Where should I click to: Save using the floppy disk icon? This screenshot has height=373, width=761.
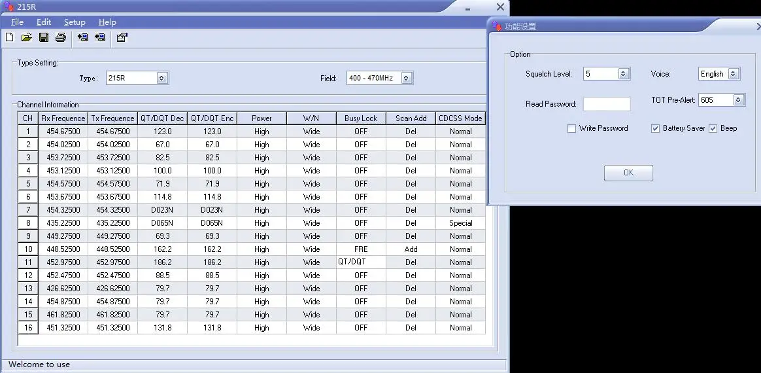(x=44, y=37)
